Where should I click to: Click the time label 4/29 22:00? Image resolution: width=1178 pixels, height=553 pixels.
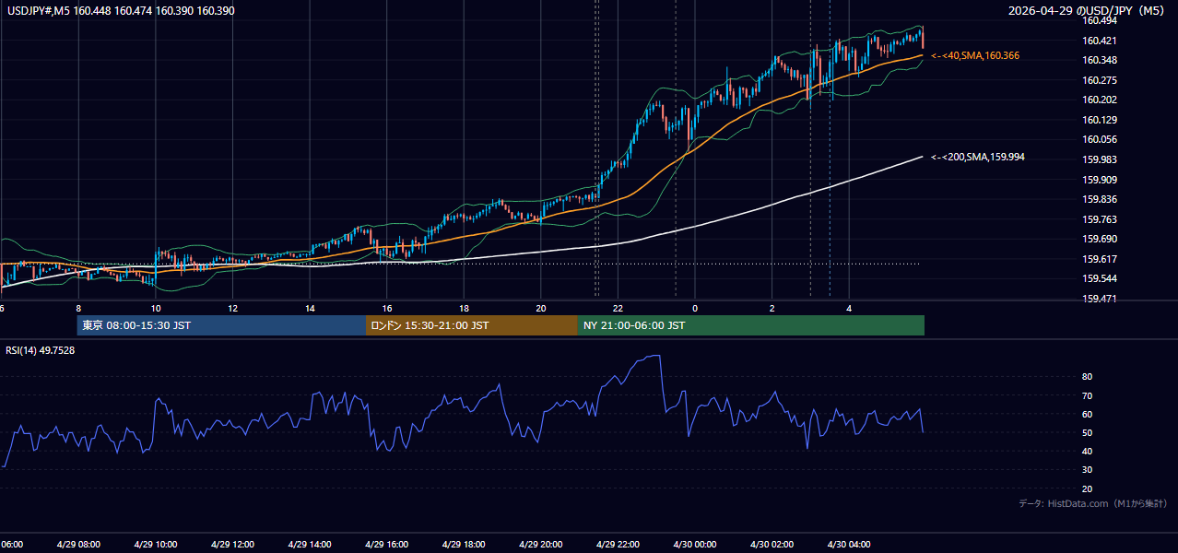[x=618, y=545]
